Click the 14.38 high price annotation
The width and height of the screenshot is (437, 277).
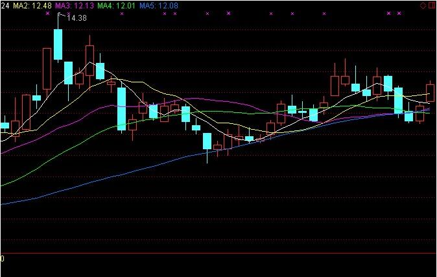[77, 18]
